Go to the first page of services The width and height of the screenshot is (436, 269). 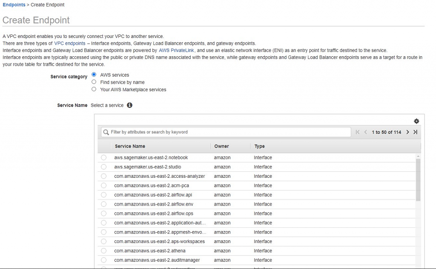coord(358,132)
